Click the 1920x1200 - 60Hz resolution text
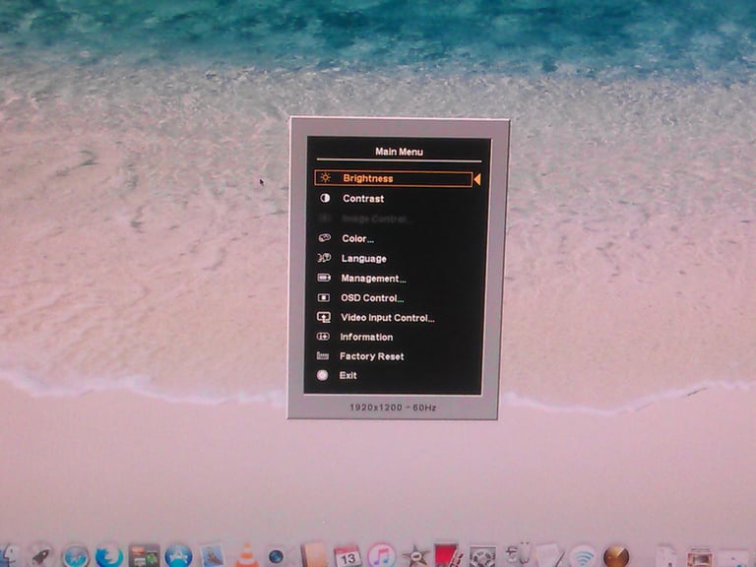 coord(393,408)
